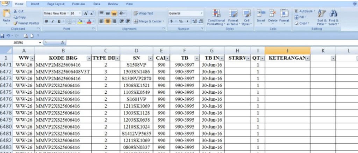
Task: Set middle vertical alignment
Action: tap(108, 13)
